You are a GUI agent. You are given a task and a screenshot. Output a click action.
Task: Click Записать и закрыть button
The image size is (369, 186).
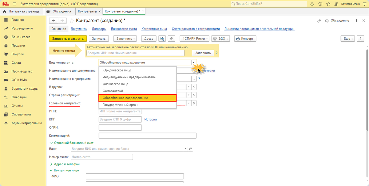[x=68, y=38]
